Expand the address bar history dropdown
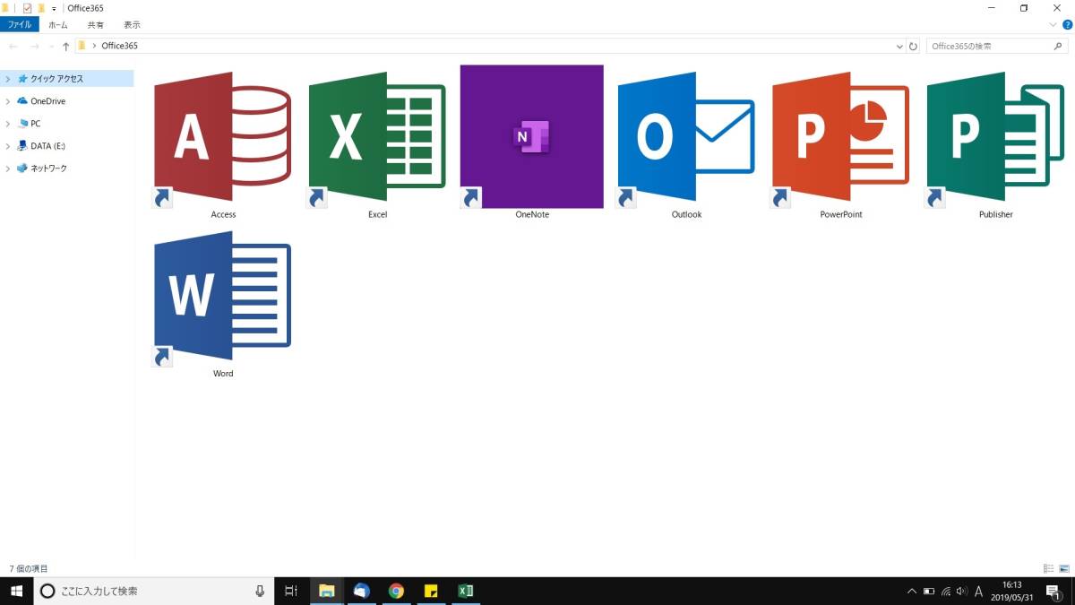This screenshot has width=1075, height=605. (899, 46)
